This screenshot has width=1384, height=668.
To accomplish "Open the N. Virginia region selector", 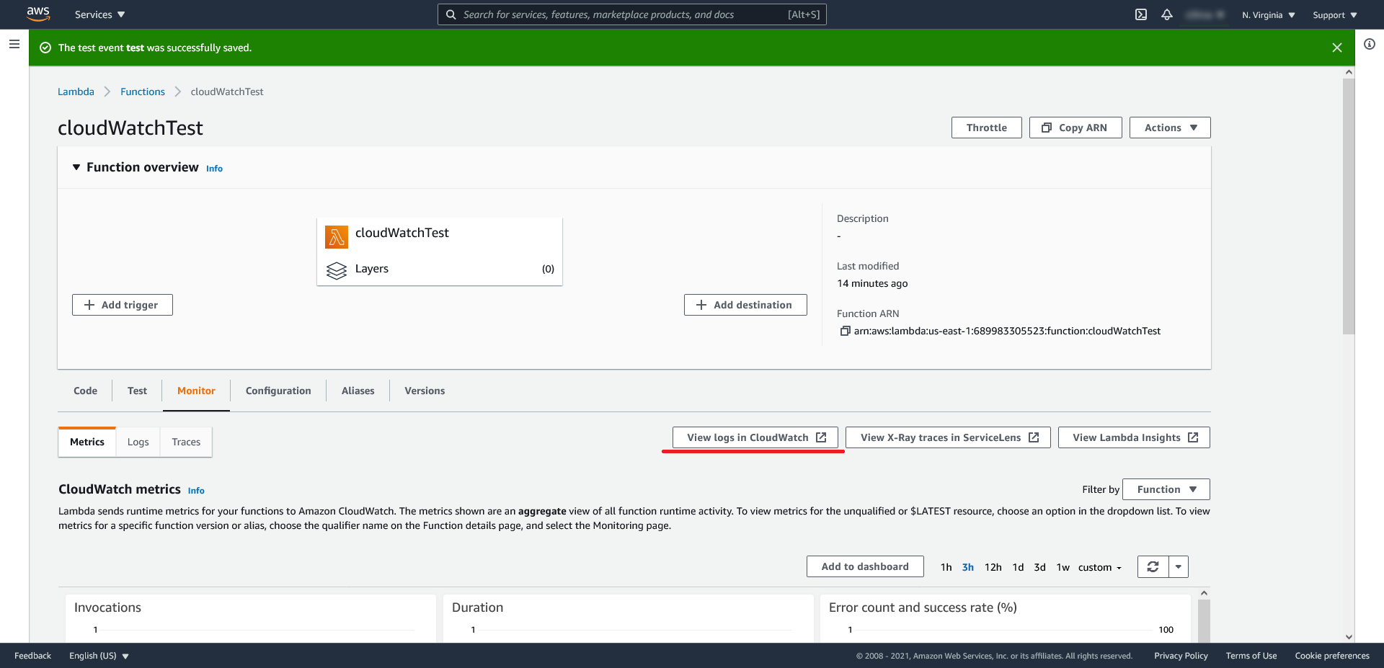I will pyautogui.click(x=1268, y=14).
